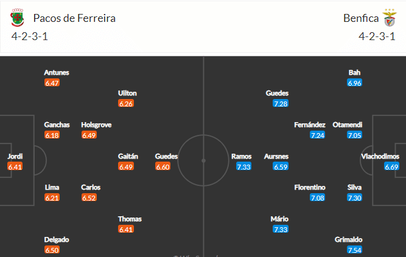The height and width of the screenshot is (257, 406).
Task: Click on player Fernández
Action: tap(310, 125)
